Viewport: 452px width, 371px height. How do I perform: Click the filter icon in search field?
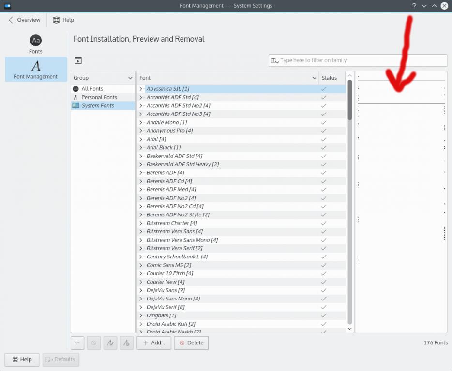274,60
